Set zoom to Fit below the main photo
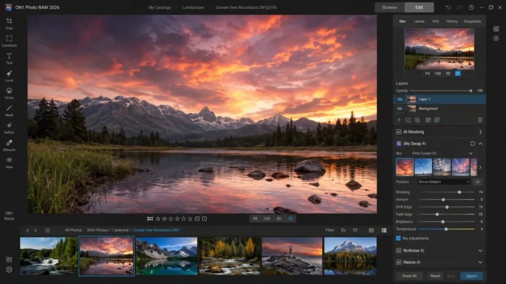Image resolution: width=506 pixels, height=284 pixels. [255, 218]
